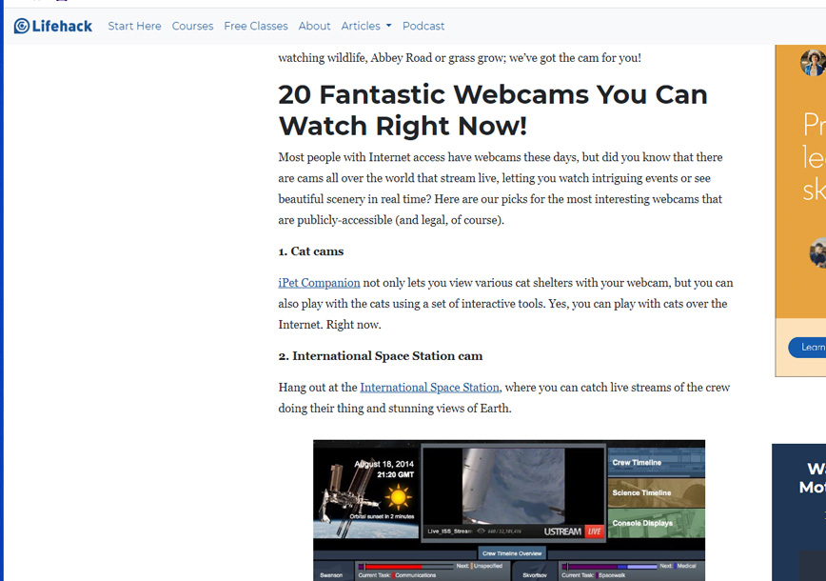Click the sun icon in ISS screenshot
The image size is (826, 581).
coord(397,497)
